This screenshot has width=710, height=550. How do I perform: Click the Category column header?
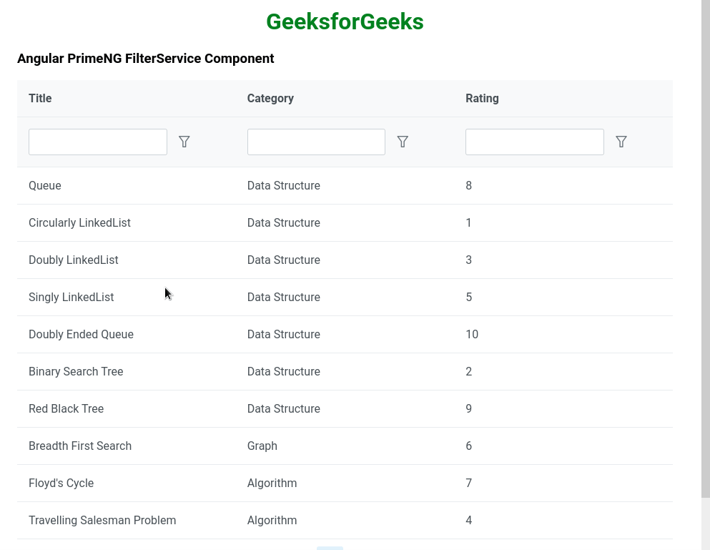pos(270,98)
